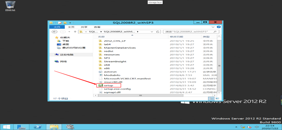The image size is (282, 130).
Task: Expand the ribbon using the chevron
Action: point(213,27)
